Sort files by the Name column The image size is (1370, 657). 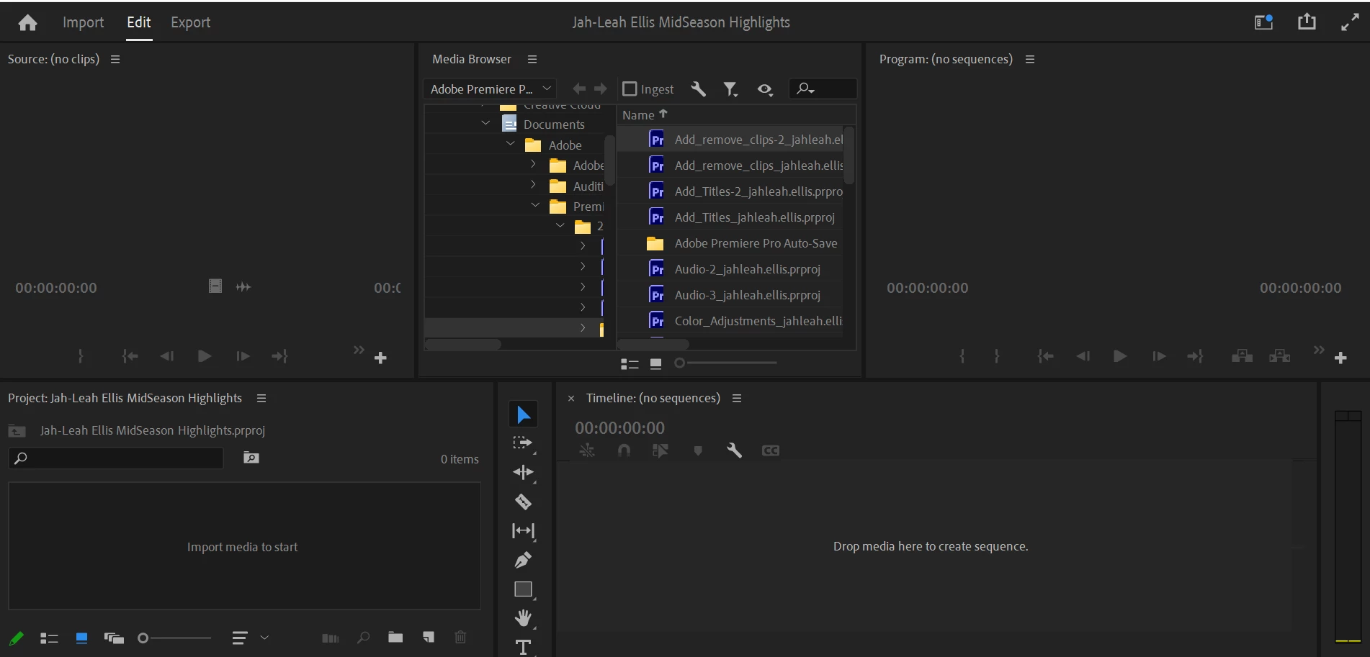coord(638,115)
